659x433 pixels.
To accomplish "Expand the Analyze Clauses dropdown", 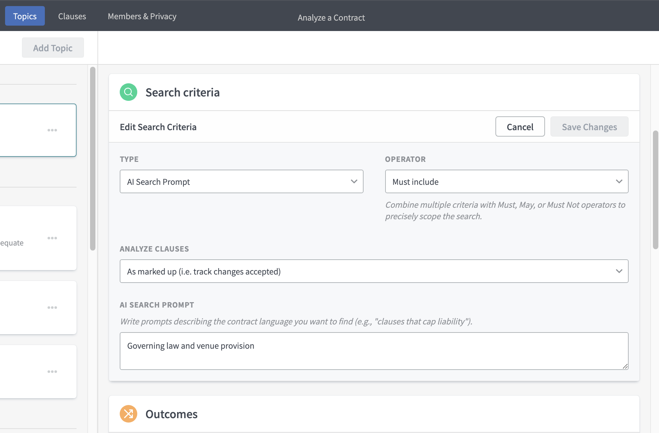I will tap(374, 271).
